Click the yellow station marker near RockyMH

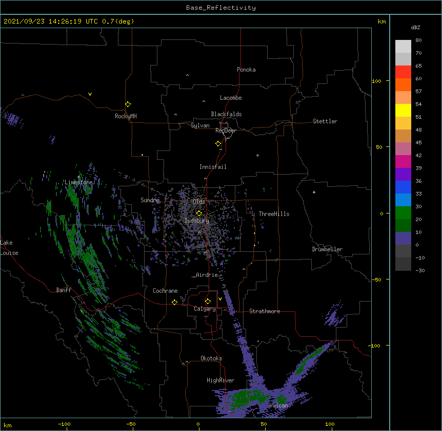point(128,104)
